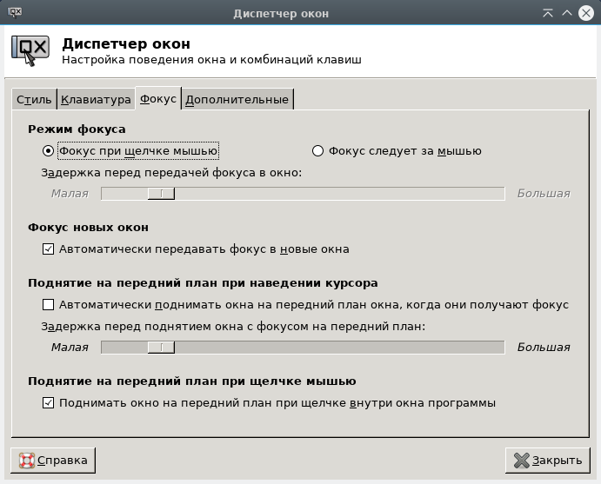This screenshot has height=484, width=601.
Task: Maximize the window with the up-chevron icon
Action: click(567, 13)
